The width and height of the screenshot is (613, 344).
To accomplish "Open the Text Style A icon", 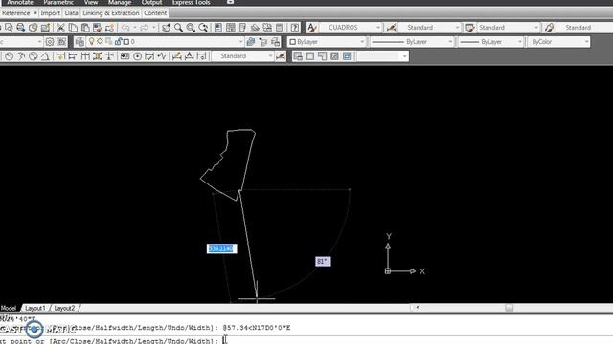I will click(311, 28).
